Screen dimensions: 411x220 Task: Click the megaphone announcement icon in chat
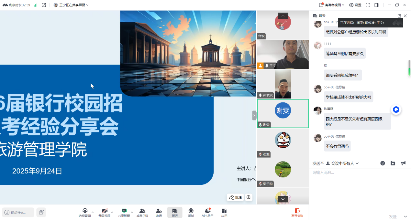(403, 163)
